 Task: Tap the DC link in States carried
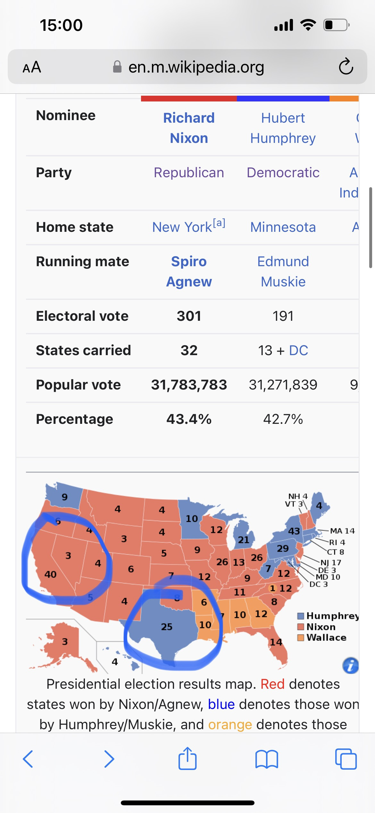pyautogui.click(x=298, y=350)
